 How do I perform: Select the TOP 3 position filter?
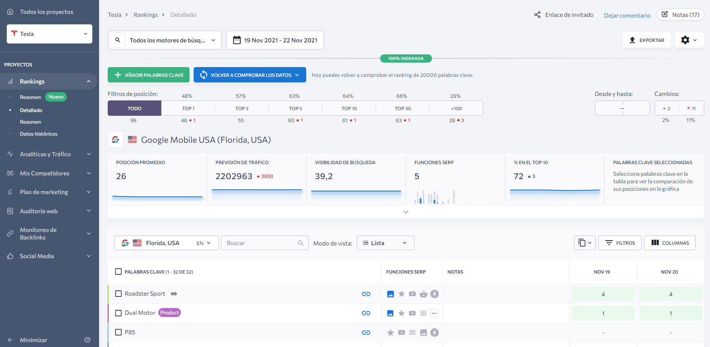click(242, 108)
